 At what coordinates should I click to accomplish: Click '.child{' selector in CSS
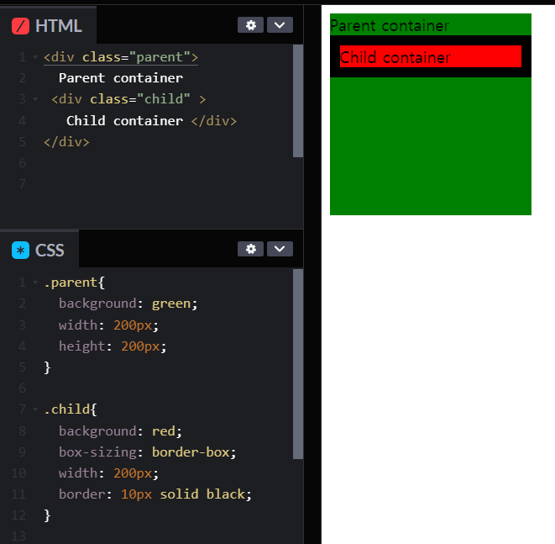point(71,409)
